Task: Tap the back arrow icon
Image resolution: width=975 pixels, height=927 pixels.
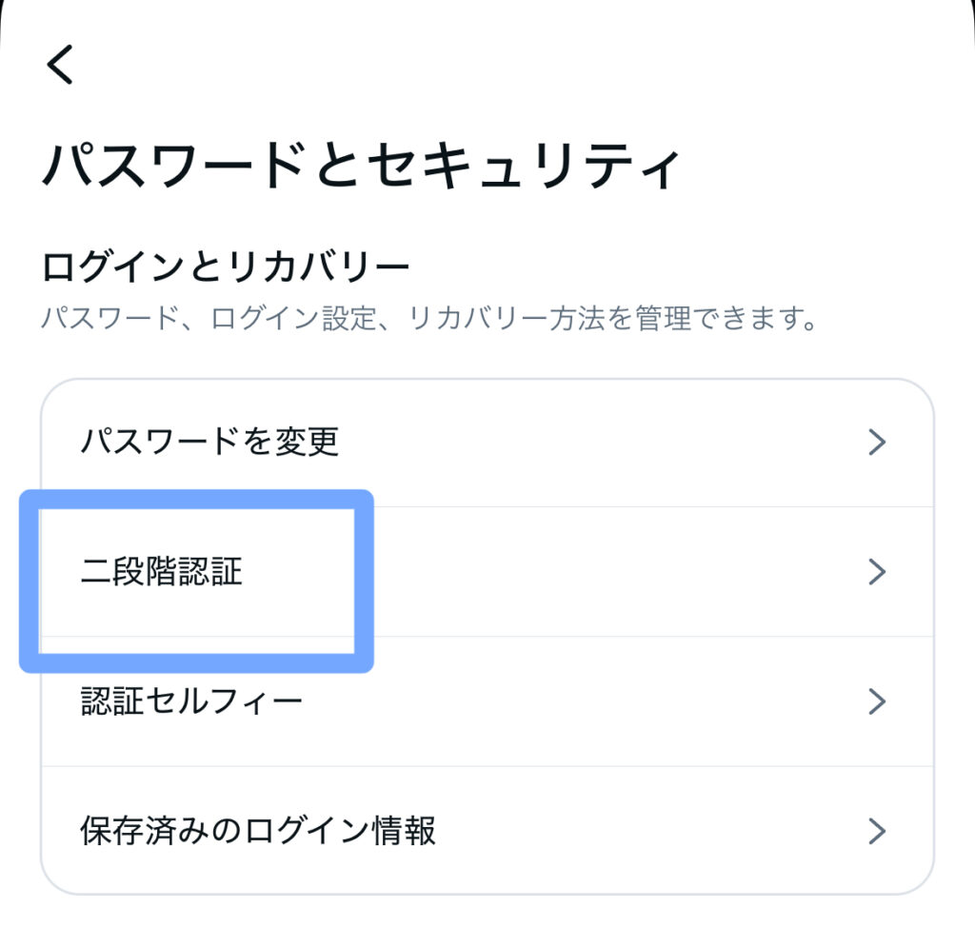Action: tap(60, 66)
